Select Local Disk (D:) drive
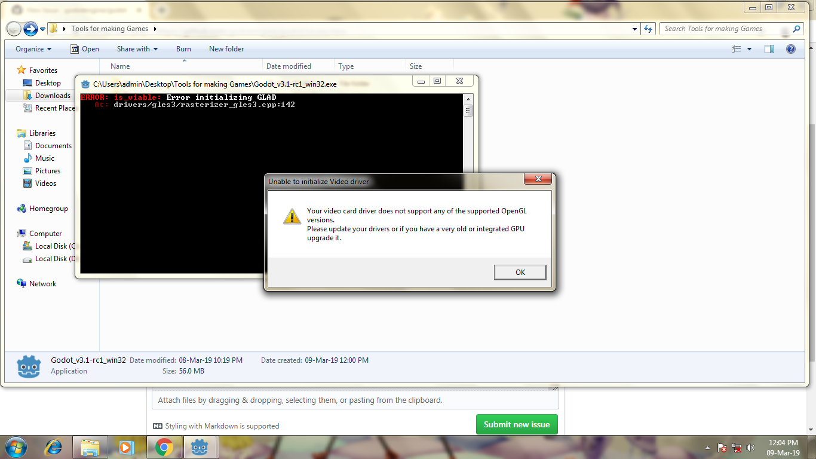This screenshot has width=816, height=459. point(48,259)
